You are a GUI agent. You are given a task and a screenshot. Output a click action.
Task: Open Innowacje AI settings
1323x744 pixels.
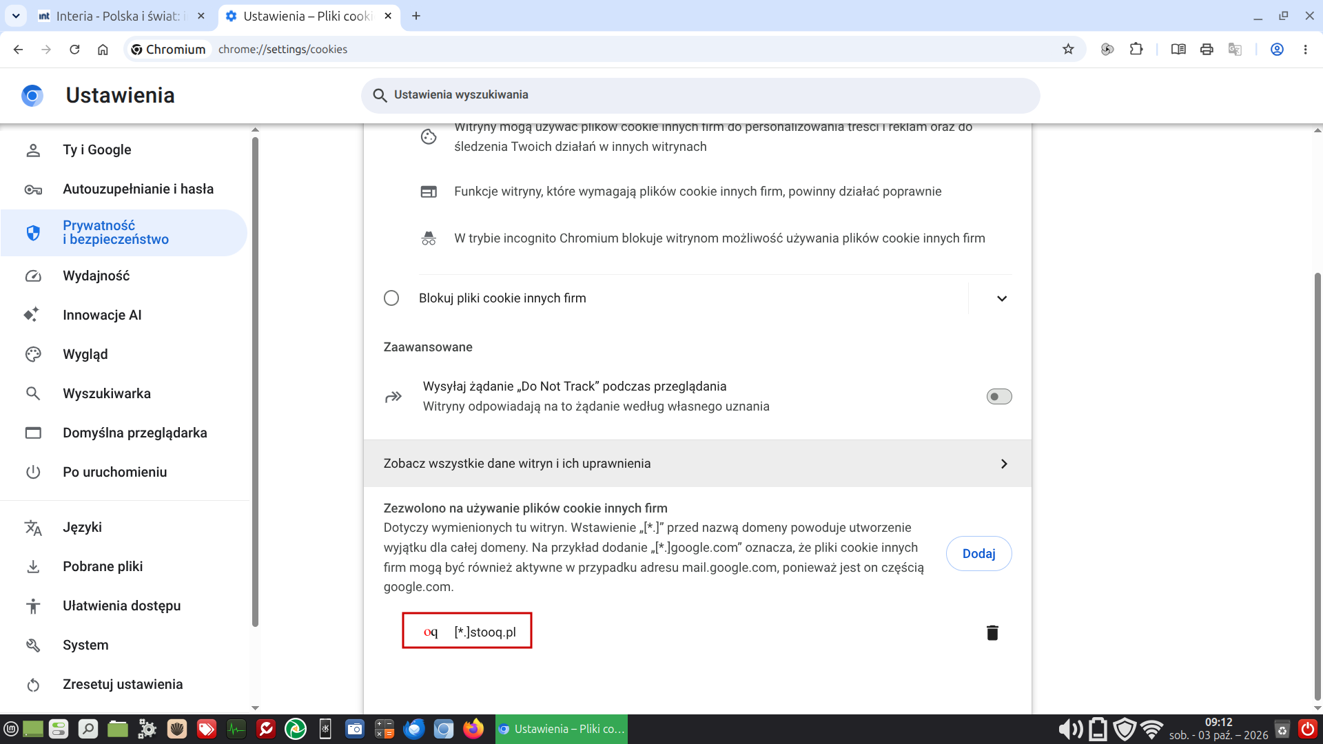(x=124, y=316)
